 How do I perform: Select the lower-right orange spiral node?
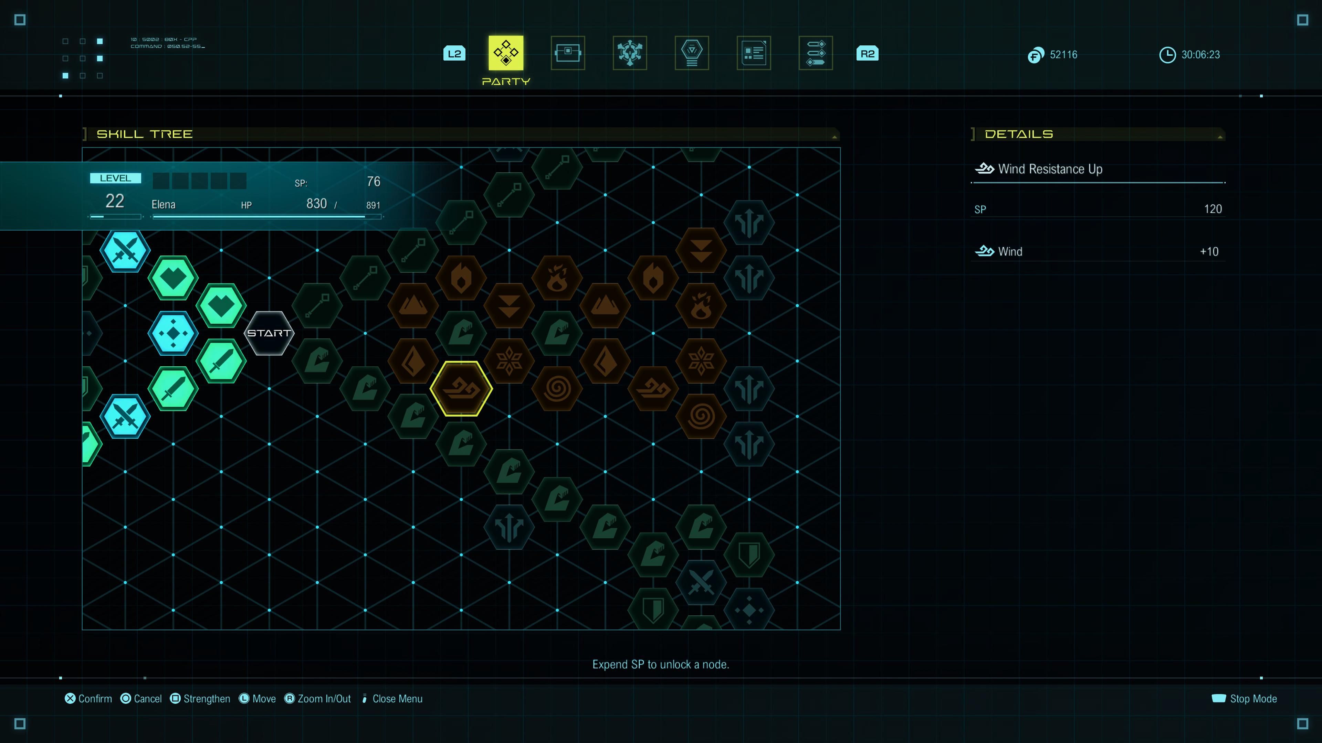click(701, 416)
